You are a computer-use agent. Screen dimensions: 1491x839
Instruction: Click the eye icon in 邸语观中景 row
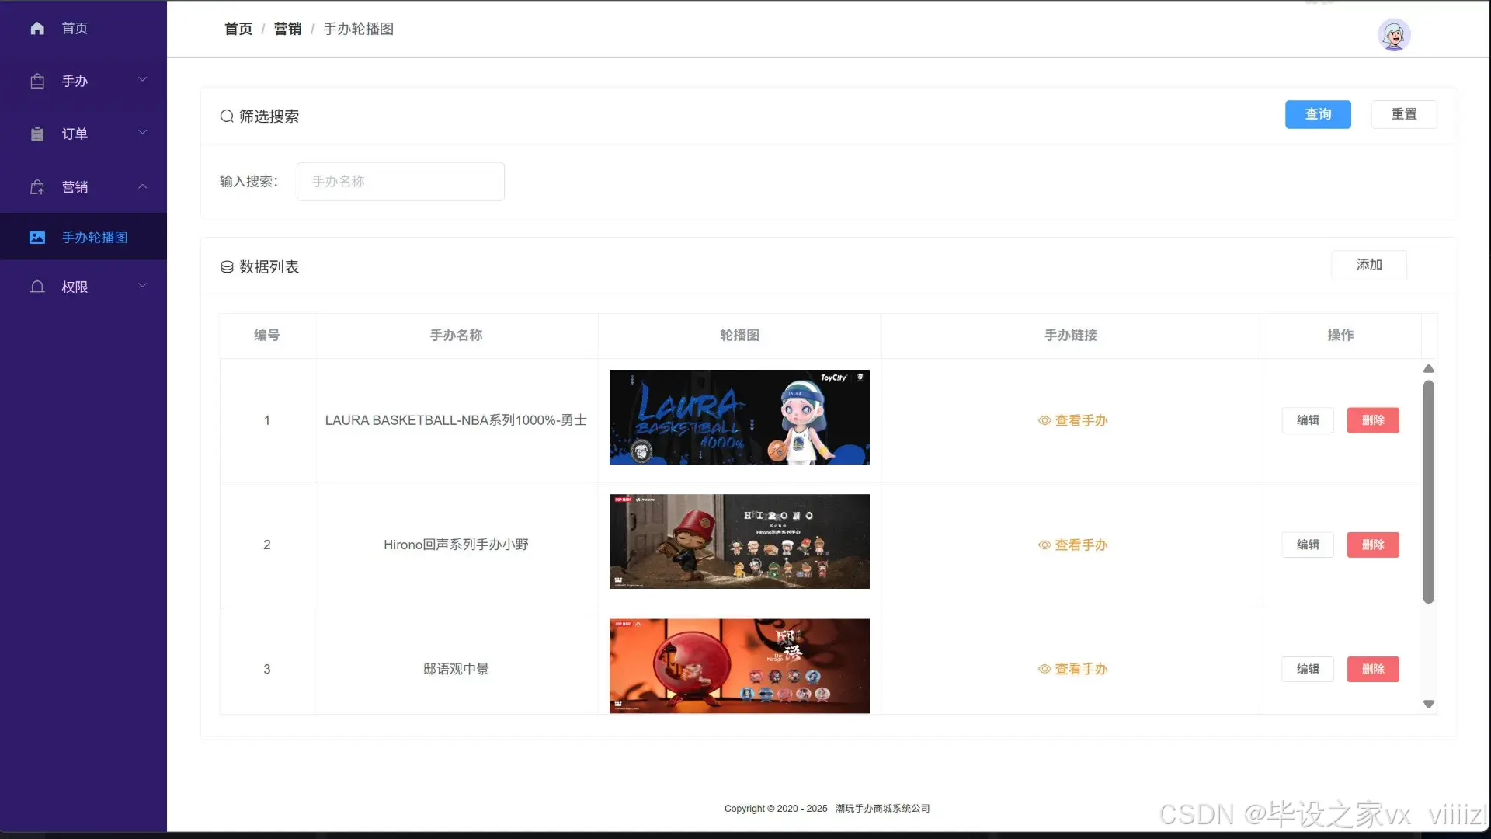[1044, 669]
